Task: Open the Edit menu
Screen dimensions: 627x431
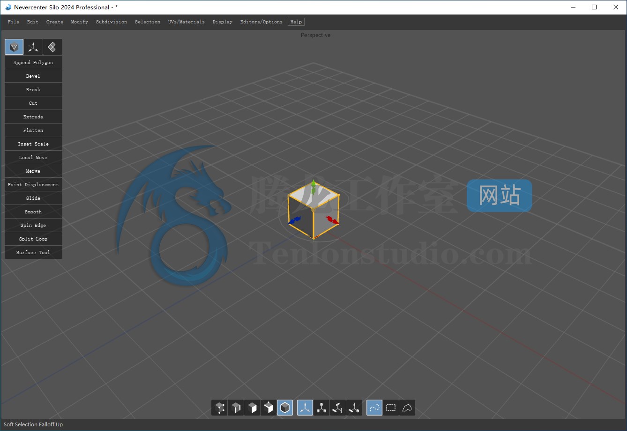Action: (x=33, y=22)
